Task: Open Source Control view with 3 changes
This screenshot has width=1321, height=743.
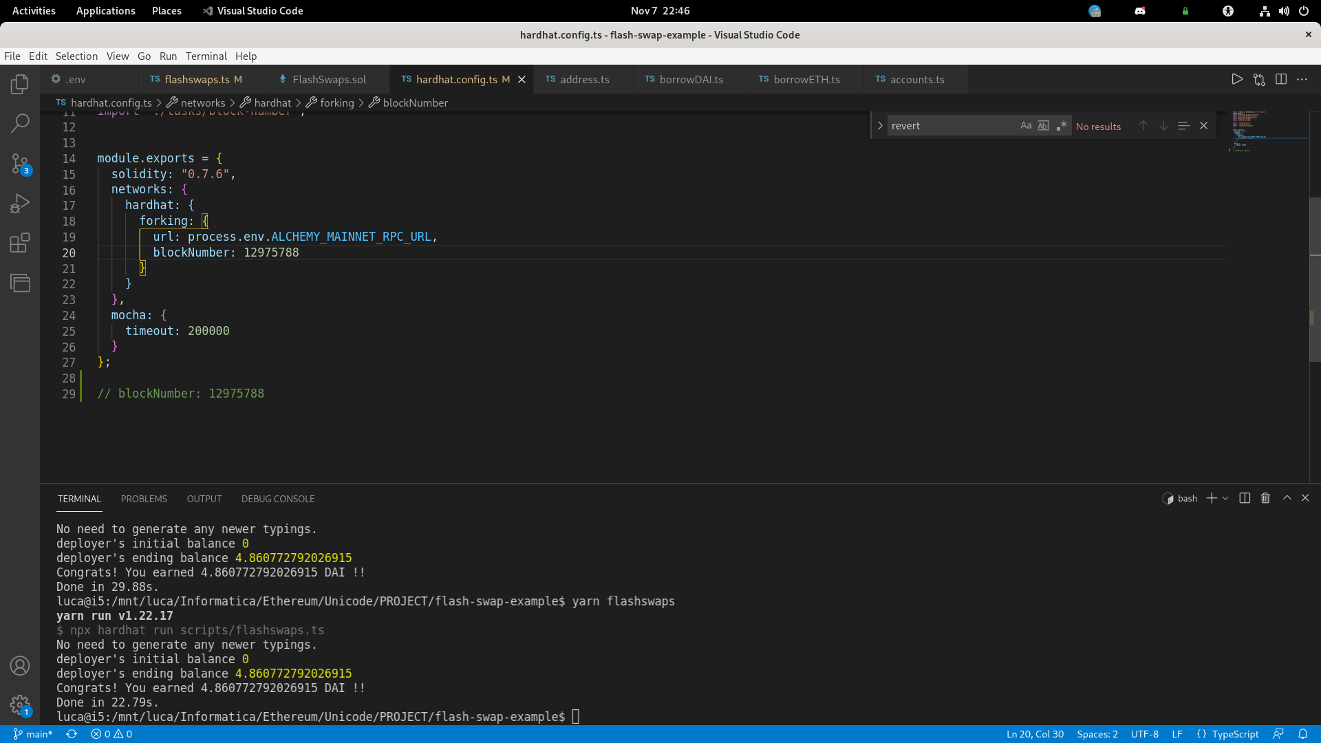Action: (x=20, y=164)
